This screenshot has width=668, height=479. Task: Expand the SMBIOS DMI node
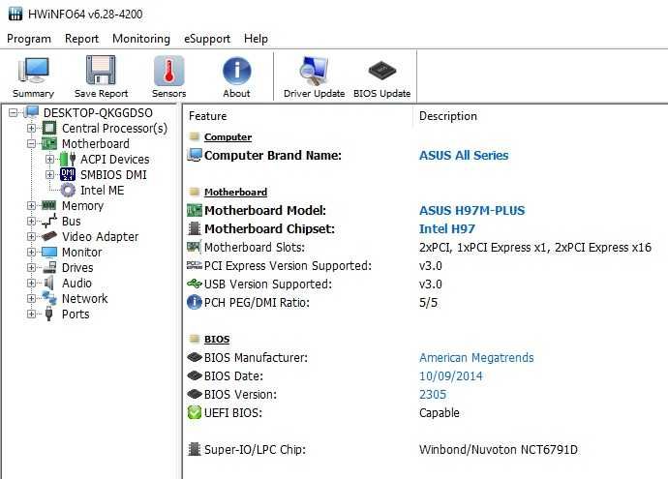(x=49, y=175)
